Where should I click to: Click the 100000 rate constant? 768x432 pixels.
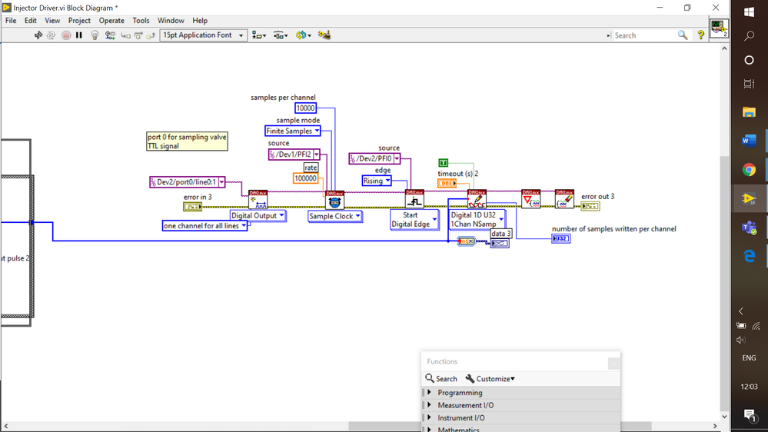click(x=305, y=178)
